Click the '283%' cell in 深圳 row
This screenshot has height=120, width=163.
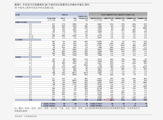click(x=74, y=59)
